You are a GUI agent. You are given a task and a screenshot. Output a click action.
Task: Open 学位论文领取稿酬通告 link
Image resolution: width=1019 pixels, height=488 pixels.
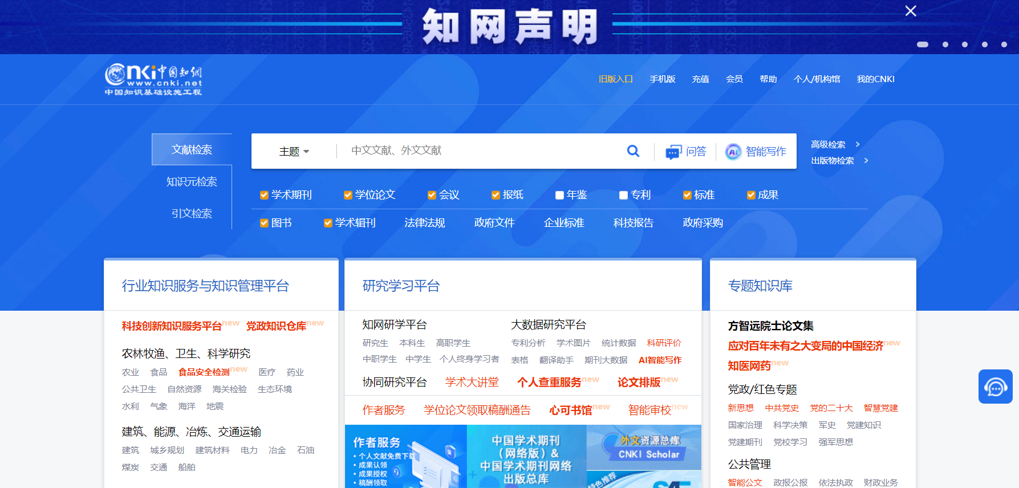[477, 410]
